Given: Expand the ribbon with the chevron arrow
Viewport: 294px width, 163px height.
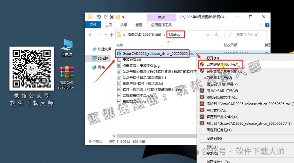Looking at the screenshot, I should pyautogui.click(x=261, y=25).
